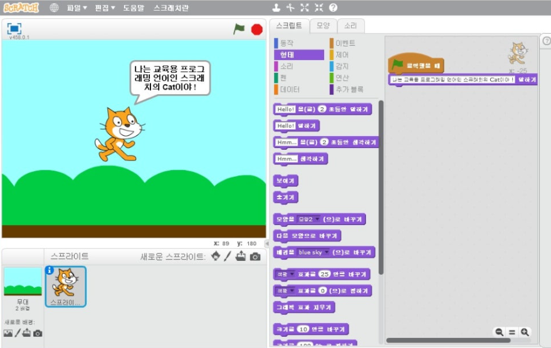Click the Scratch logo
This screenshot has height=348, width=551.
[21, 8]
